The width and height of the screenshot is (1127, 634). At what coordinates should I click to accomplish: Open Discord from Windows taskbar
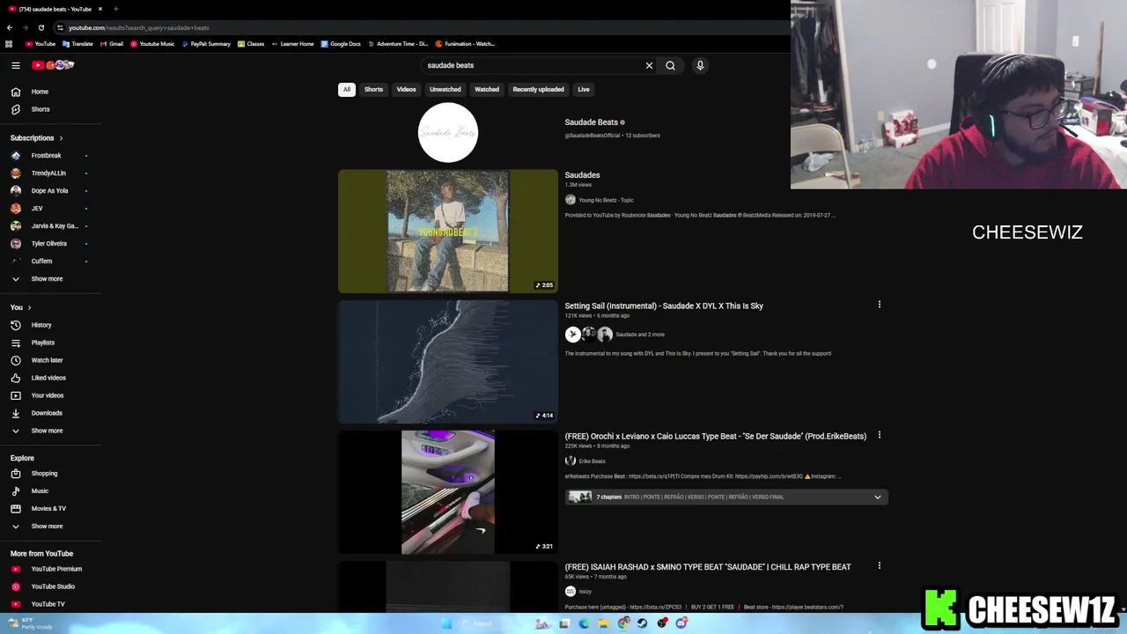pyautogui.click(x=681, y=623)
